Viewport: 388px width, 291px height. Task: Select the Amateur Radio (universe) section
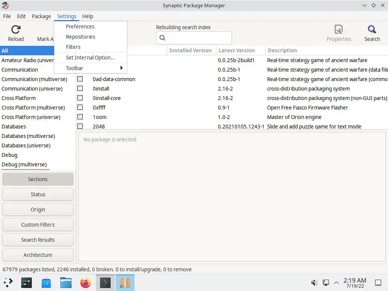coord(27,60)
